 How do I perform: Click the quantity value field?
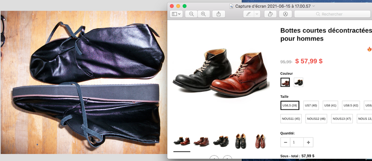pyautogui.click(x=297, y=142)
